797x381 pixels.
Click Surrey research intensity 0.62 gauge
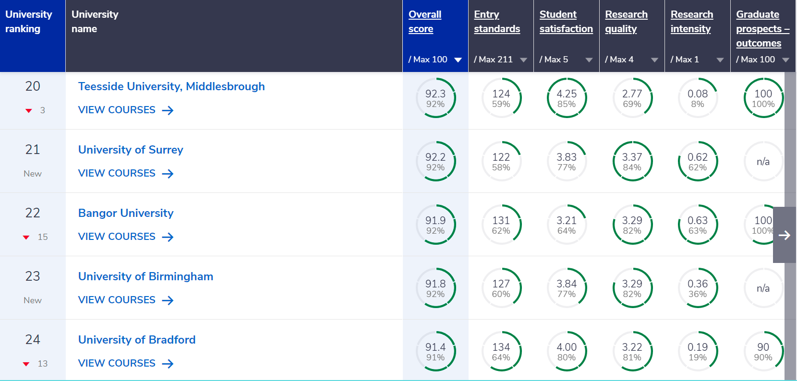click(698, 161)
